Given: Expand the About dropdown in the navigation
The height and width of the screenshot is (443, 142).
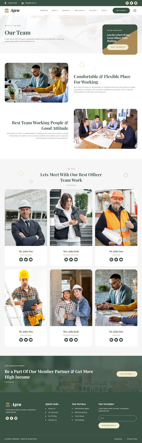Looking at the screenshot, I should [x=55, y=10].
